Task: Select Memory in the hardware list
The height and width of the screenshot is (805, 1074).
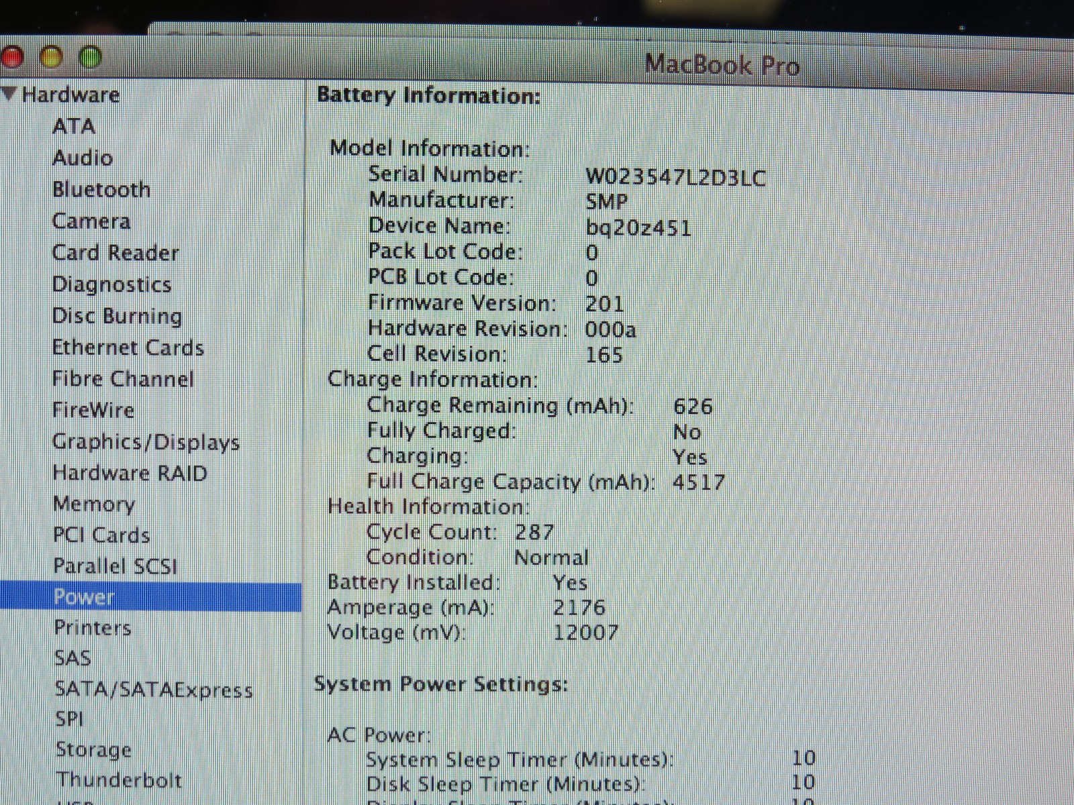Action: pyautogui.click(x=94, y=504)
